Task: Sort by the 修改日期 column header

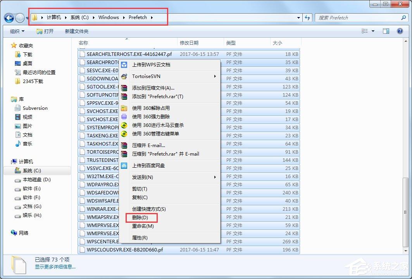Action: click(201, 43)
